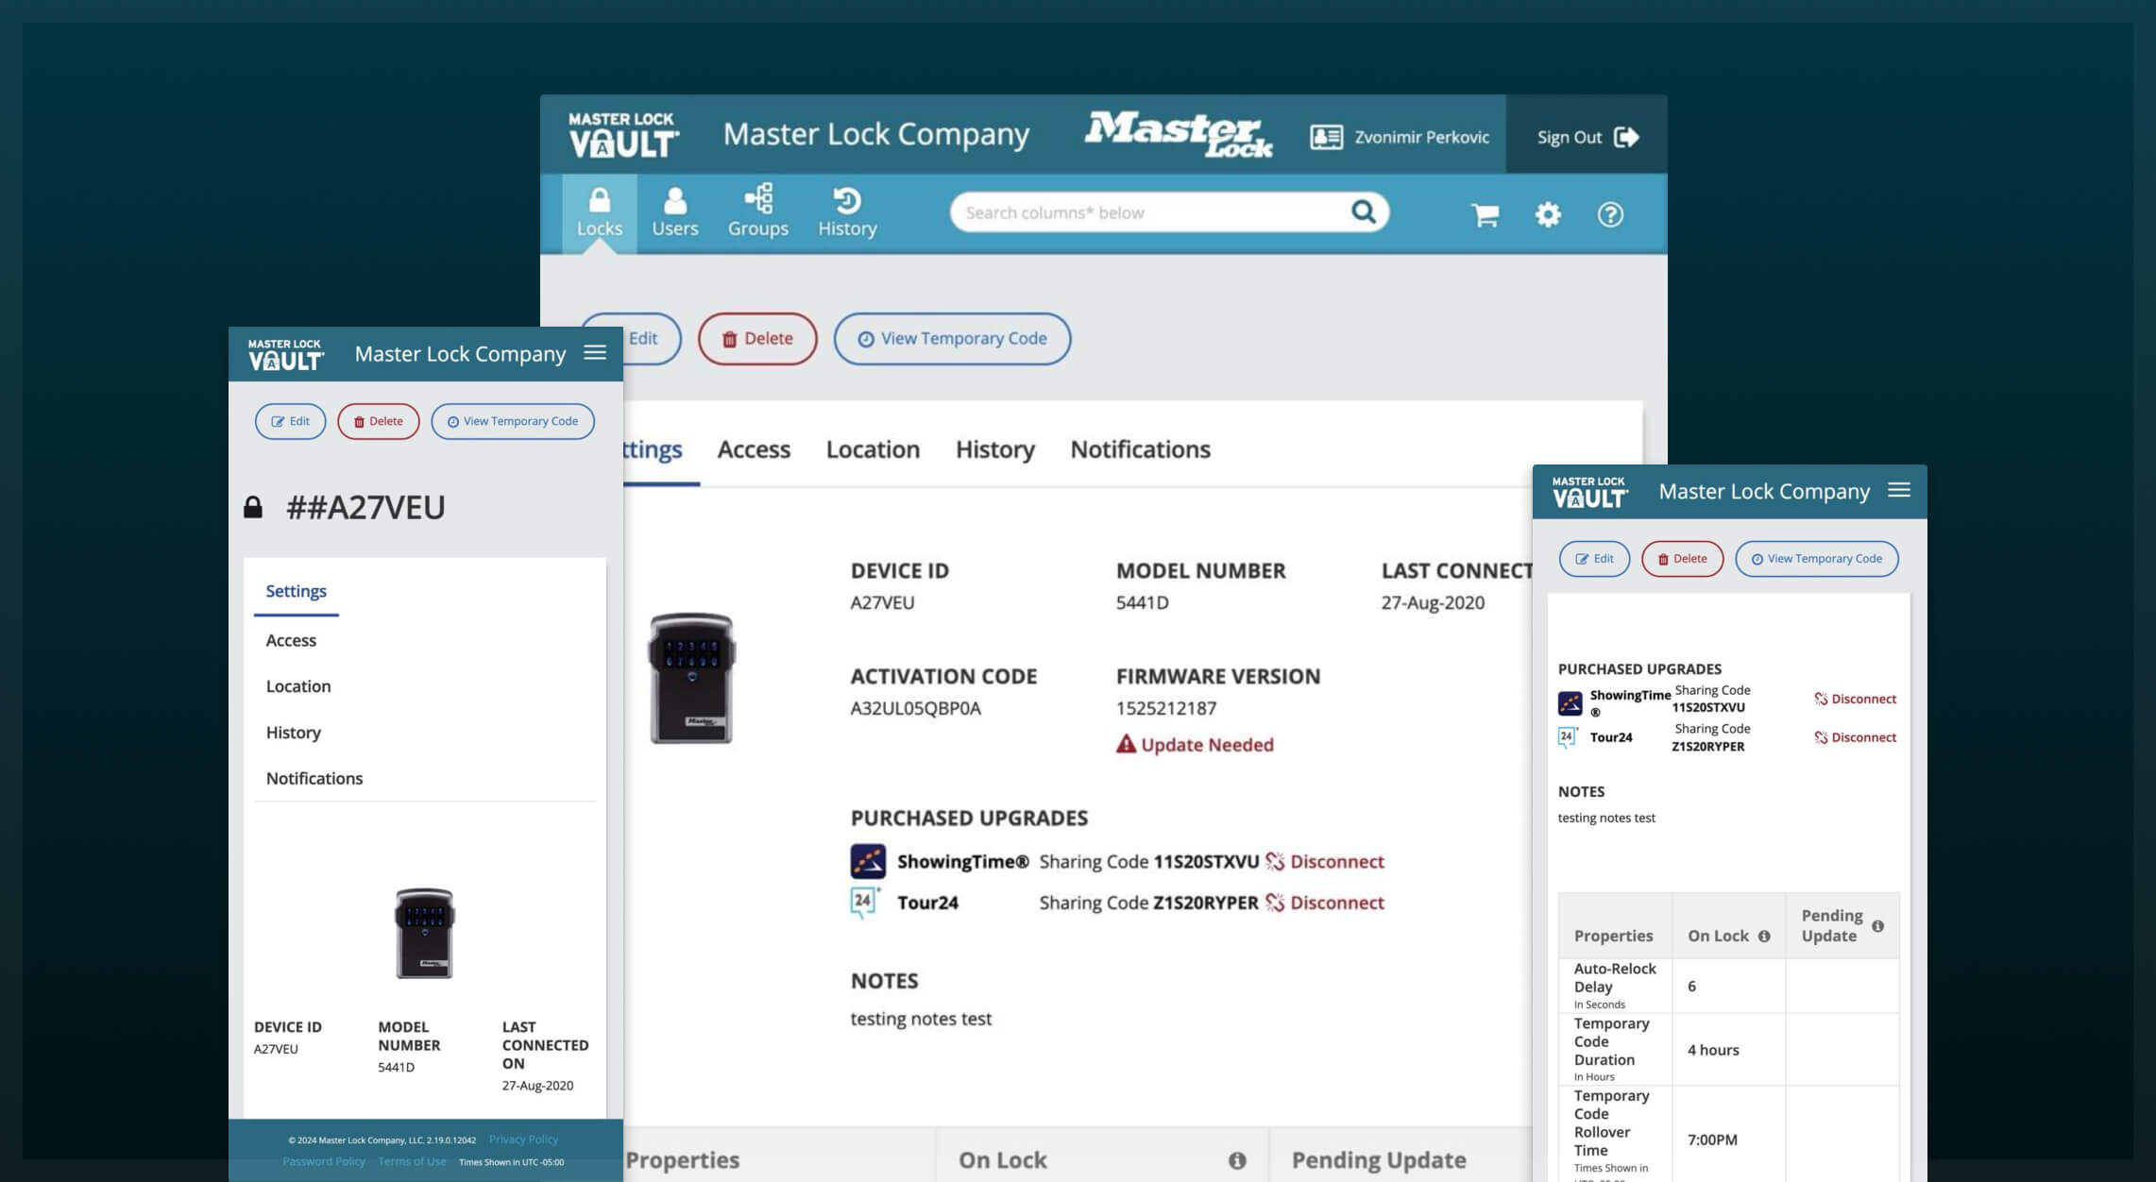Open the Users section in main nav
The image size is (2156, 1182).
pos(674,213)
